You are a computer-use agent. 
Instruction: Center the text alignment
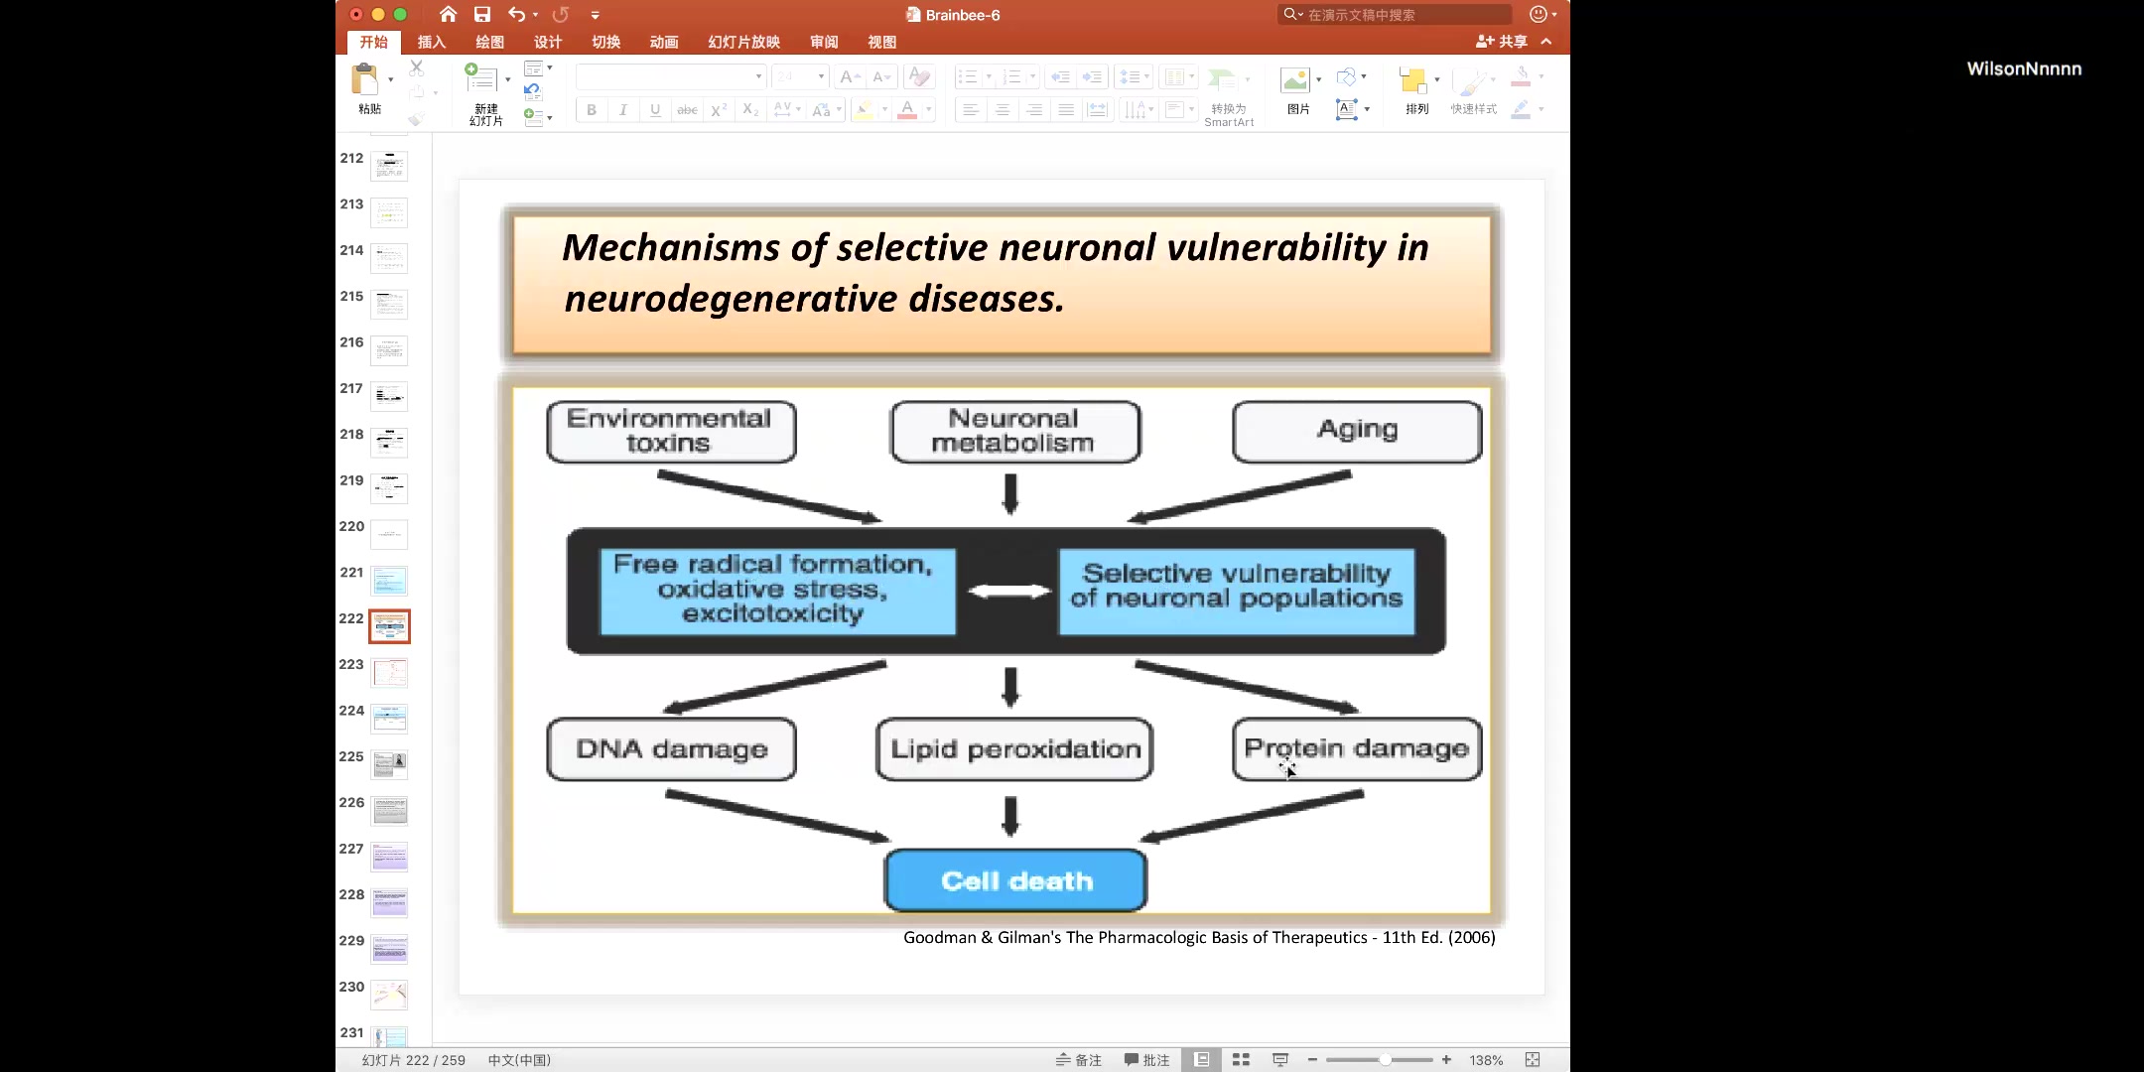(1003, 110)
